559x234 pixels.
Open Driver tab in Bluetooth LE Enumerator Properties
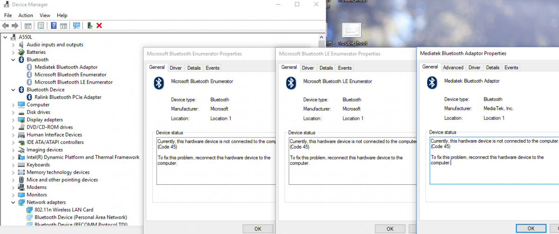pyautogui.click(x=308, y=68)
